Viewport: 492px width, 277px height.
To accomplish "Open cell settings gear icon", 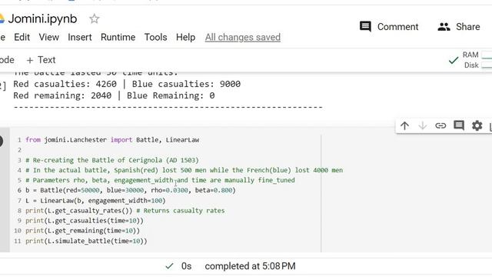I will click(x=477, y=125).
